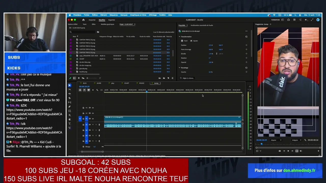The image size is (326, 183).
Task: Click the Project panel search field
Action: (x=83, y=32)
